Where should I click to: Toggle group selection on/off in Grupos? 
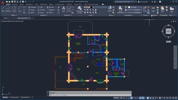pyautogui.click(x=148, y=12)
